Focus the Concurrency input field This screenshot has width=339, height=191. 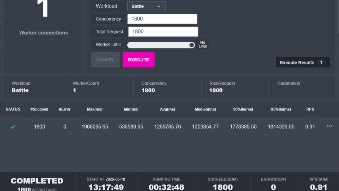pyautogui.click(x=162, y=19)
